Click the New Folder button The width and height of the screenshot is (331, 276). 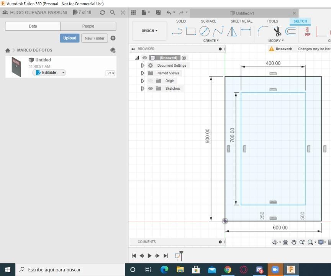pyautogui.click(x=94, y=38)
